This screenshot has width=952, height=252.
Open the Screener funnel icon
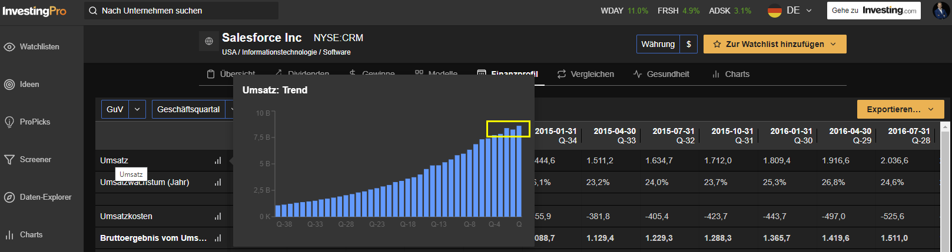(x=9, y=160)
